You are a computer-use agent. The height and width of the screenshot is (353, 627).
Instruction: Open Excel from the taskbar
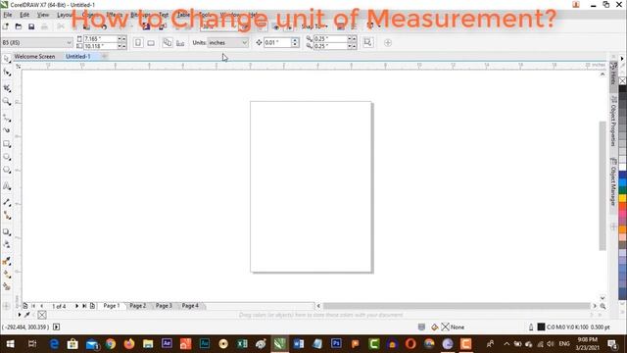tap(242, 344)
